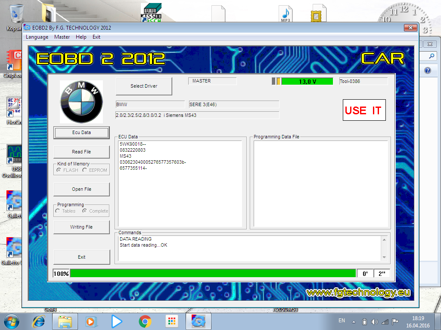Launch Internet Explorer from taskbar
The width and height of the screenshot is (441, 330).
coord(38,321)
